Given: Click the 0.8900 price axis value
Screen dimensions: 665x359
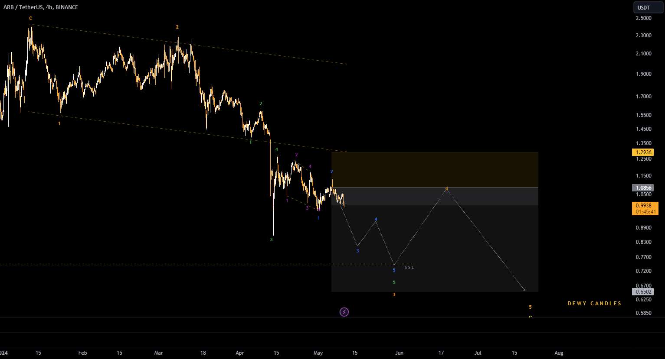Looking at the screenshot, I should (x=644, y=228).
